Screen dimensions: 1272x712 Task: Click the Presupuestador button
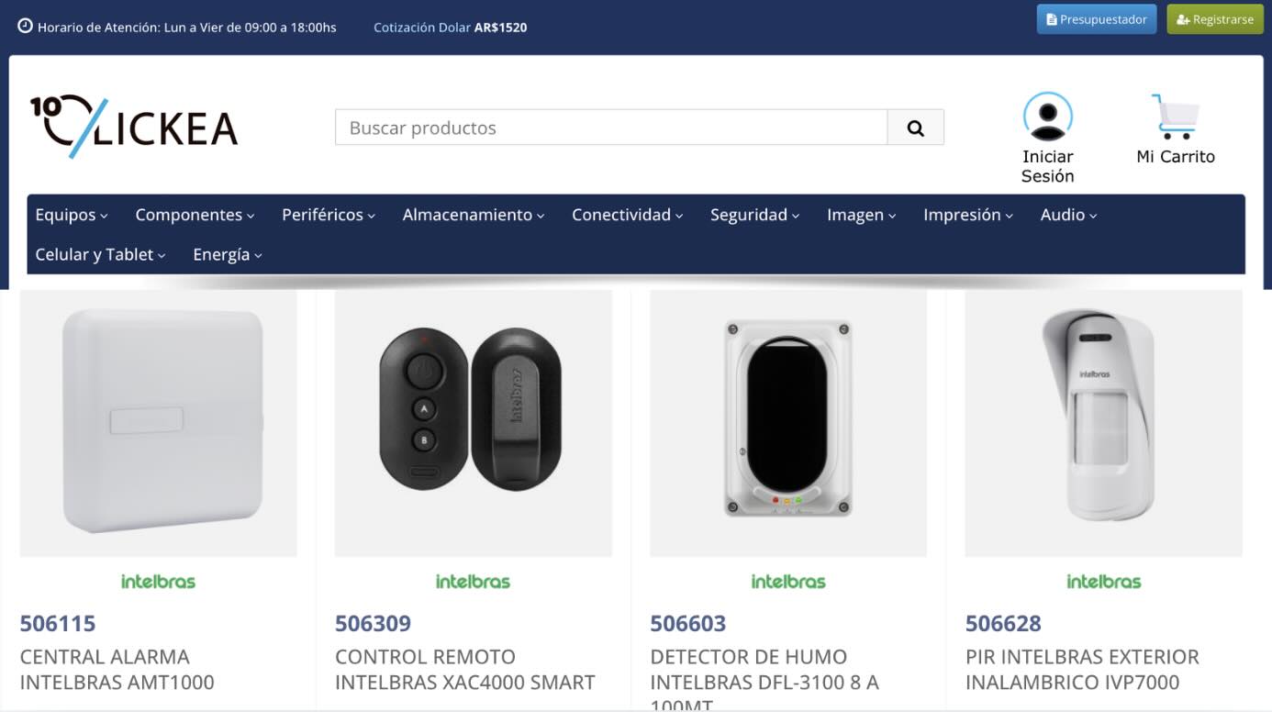coord(1097,19)
